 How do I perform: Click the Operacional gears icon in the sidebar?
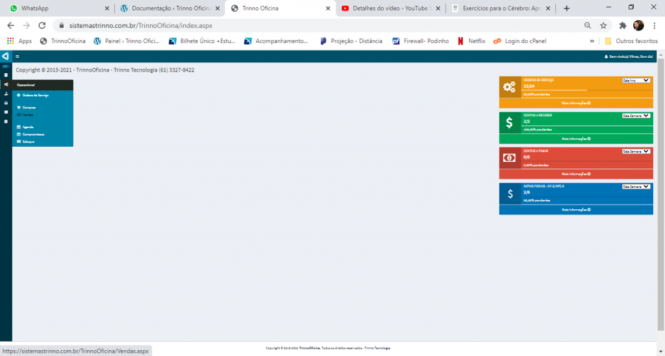tap(6, 84)
